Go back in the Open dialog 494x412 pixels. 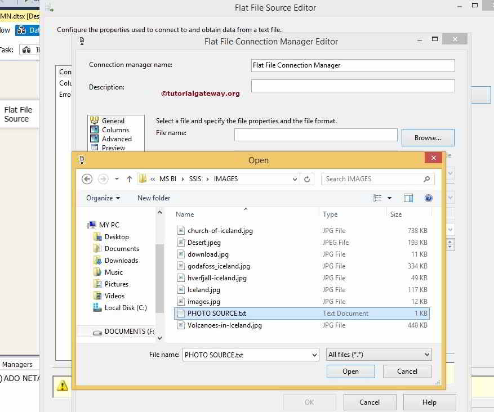click(87, 179)
